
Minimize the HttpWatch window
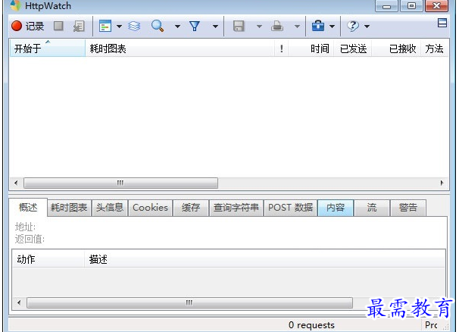[x=386, y=6]
